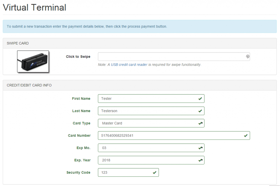Open the Card Type dropdown
This screenshot has height=186, width=280.
tap(150, 123)
